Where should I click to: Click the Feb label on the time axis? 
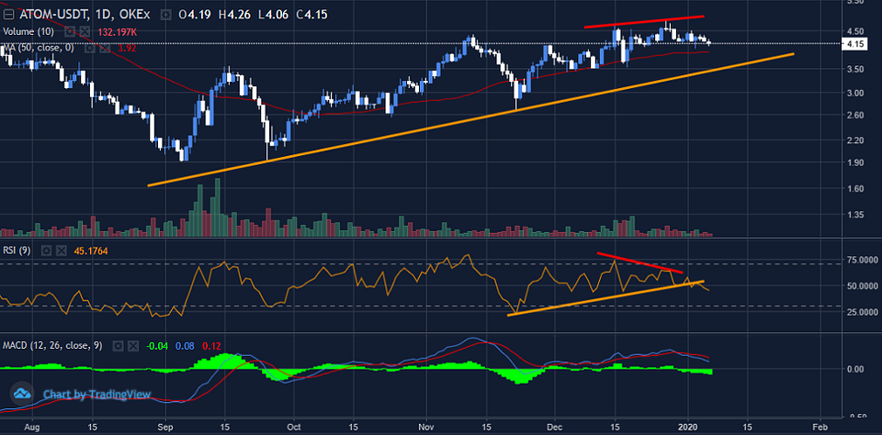(820, 427)
